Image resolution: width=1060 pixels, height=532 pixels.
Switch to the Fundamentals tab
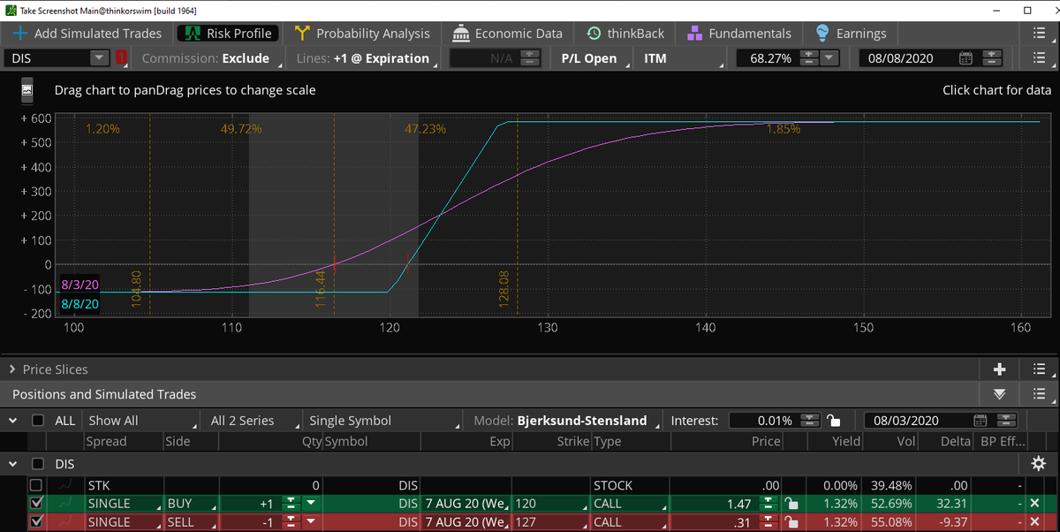pos(738,34)
